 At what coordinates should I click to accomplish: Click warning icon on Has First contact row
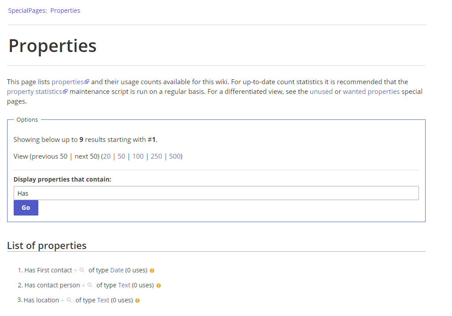coord(152,271)
